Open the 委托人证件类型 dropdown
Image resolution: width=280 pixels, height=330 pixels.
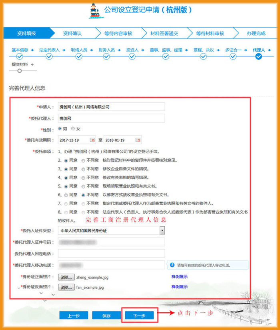pos(162,230)
